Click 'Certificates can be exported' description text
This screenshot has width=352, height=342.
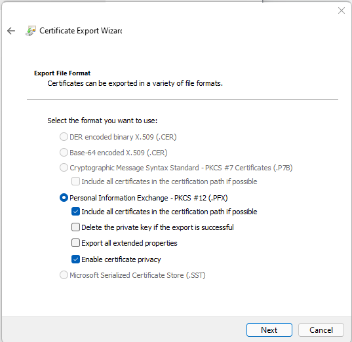click(x=135, y=83)
